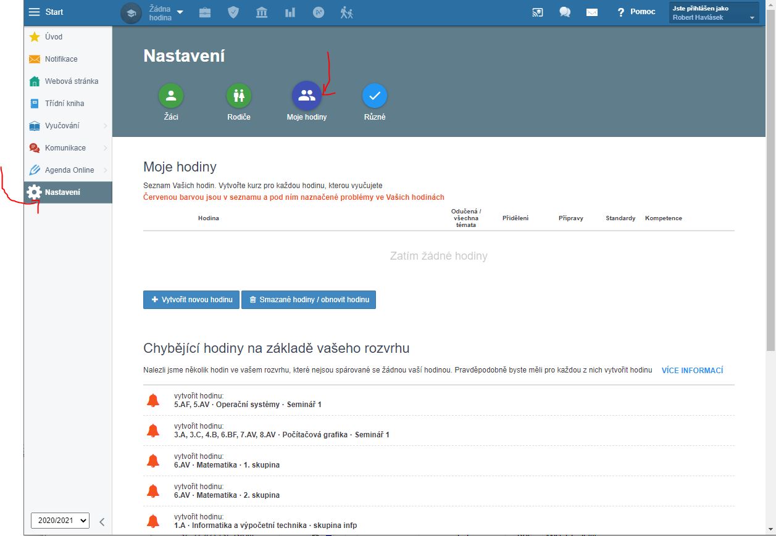776x536 pixels.
Task: Click the screen cast icon in header
Action: pyautogui.click(x=538, y=12)
